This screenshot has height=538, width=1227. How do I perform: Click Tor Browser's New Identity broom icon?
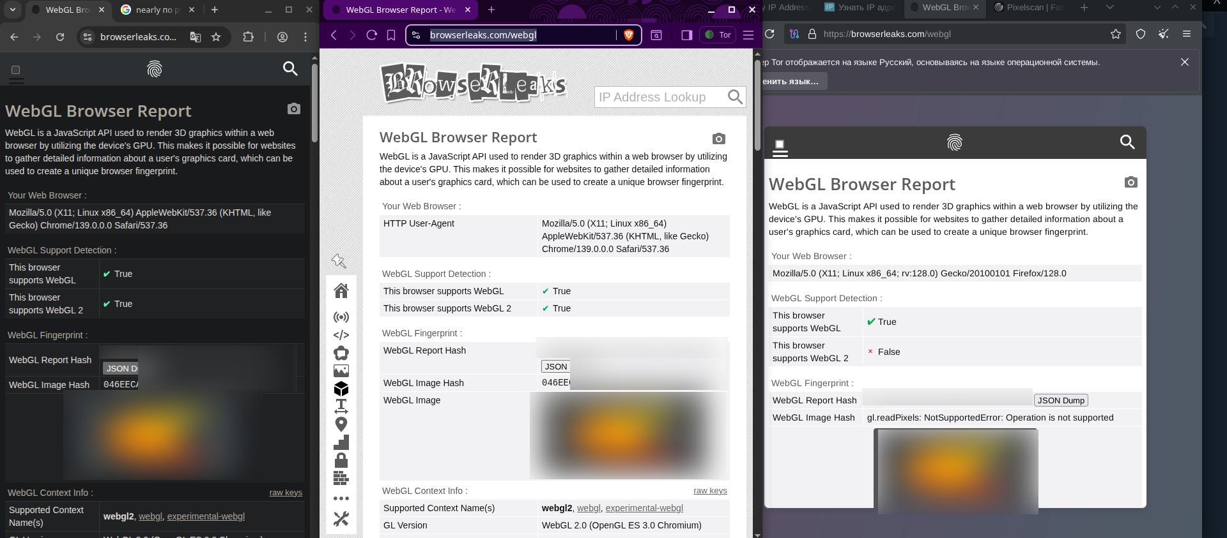click(1164, 34)
